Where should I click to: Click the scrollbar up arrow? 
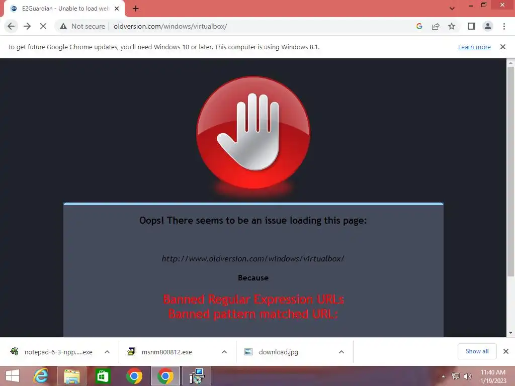510,62
